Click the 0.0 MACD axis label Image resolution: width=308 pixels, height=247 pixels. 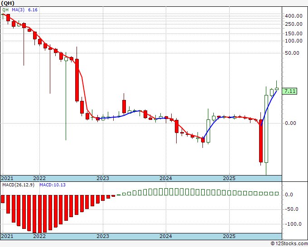[289, 195]
